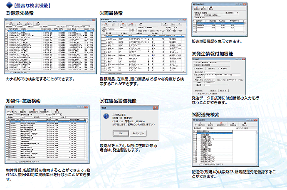
Task: Click the confirm icon in customer search toolbar
Action: click(20, 23)
